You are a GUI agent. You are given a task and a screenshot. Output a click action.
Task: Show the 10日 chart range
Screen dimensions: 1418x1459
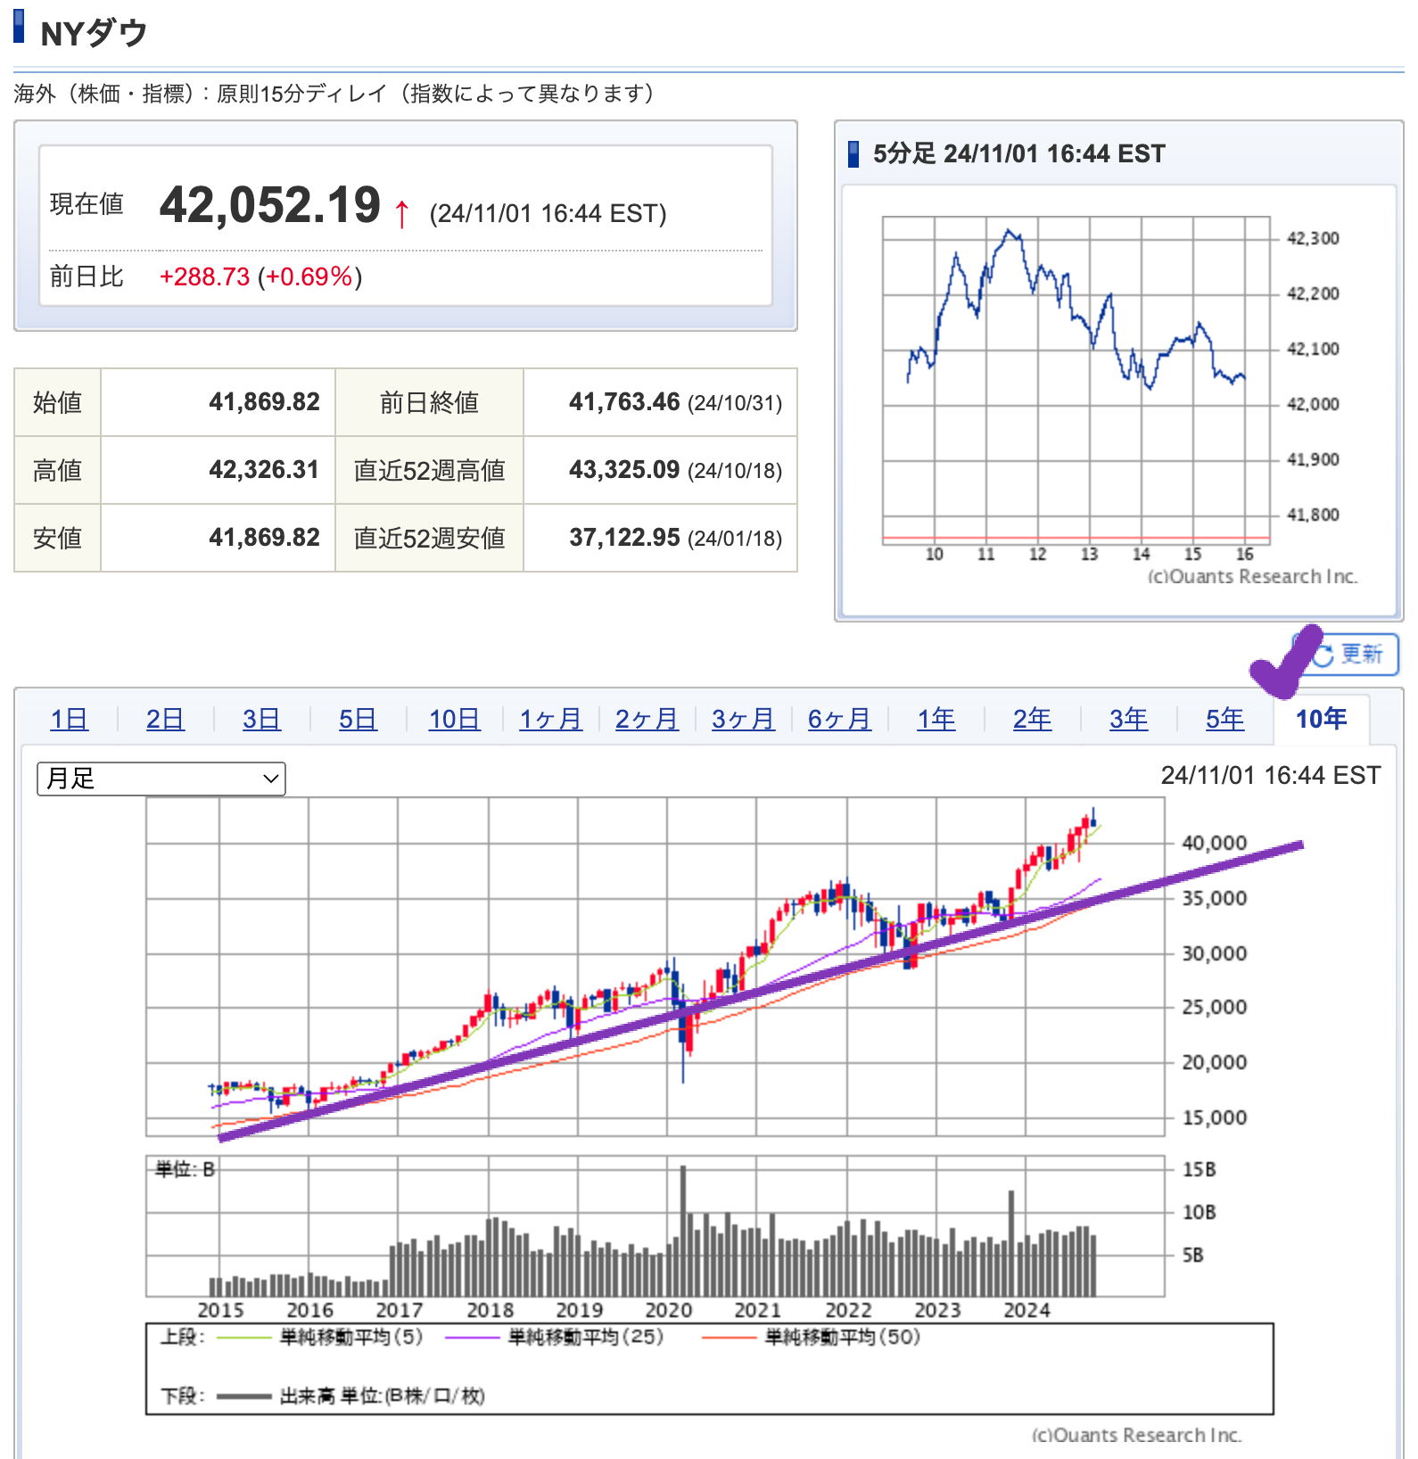click(454, 719)
